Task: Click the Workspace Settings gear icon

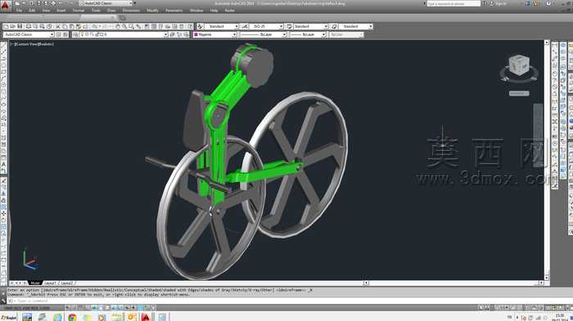Action: coord(58,34)
